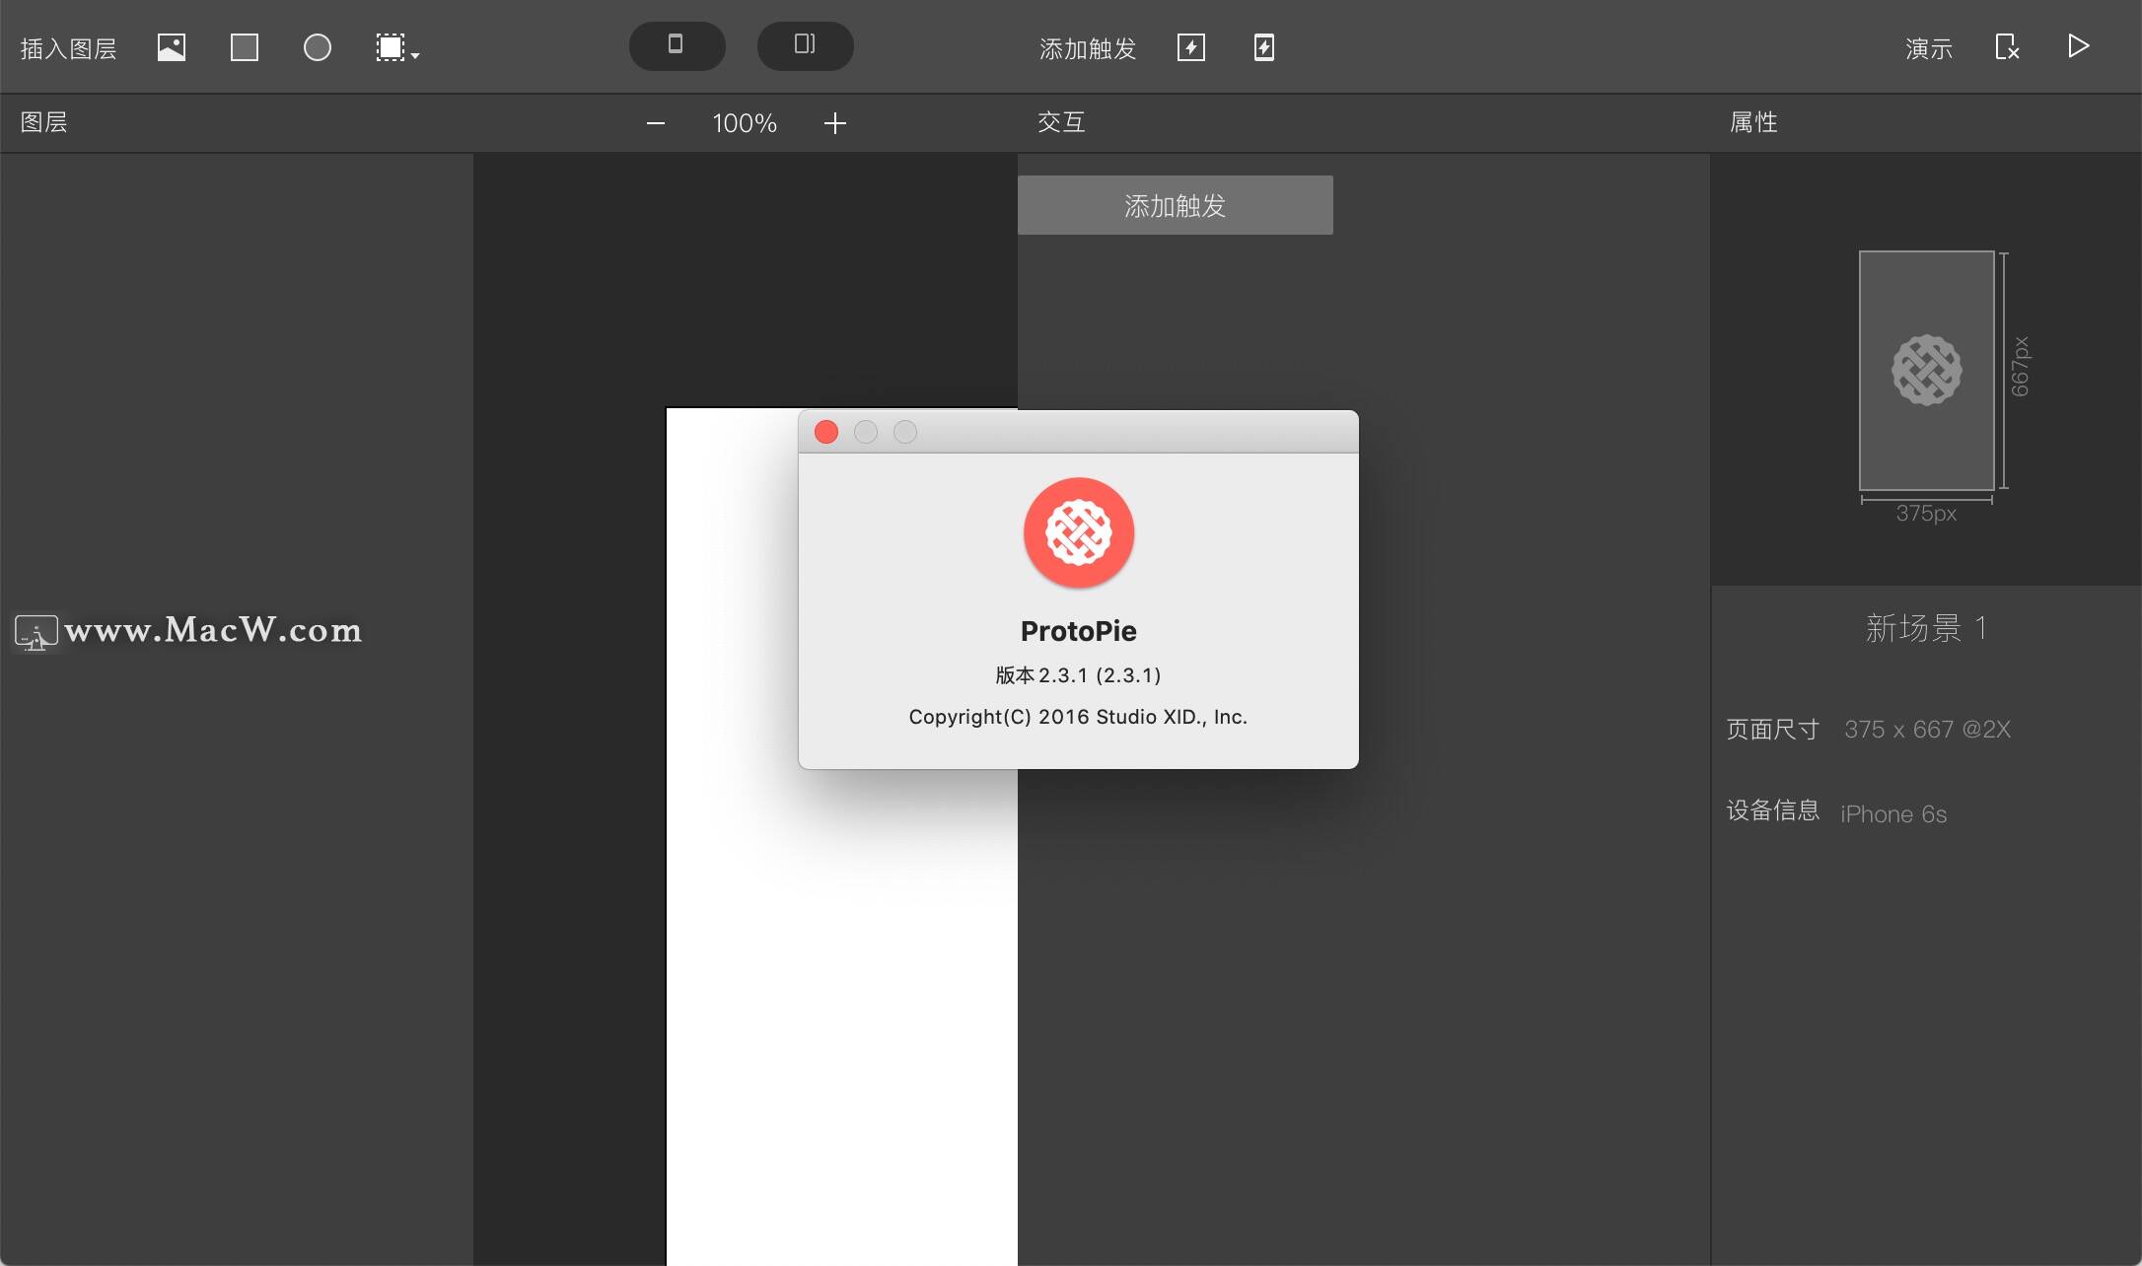This screenshot has height=1266, width=2142.
Task: Add a trigger with the first lightning icon
Action: point(1191,47)
